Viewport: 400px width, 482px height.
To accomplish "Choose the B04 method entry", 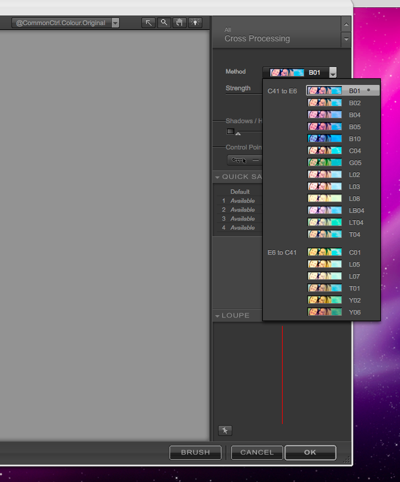I will coord(343,115).
